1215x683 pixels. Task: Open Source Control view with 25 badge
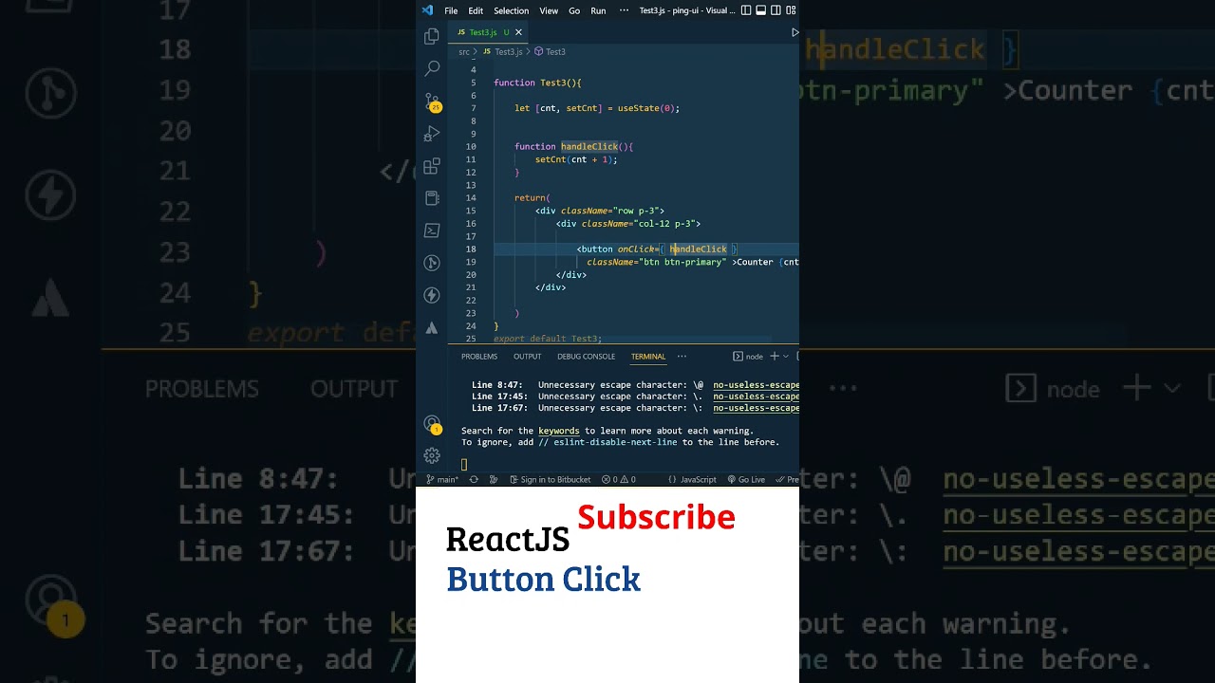(432, 102)
